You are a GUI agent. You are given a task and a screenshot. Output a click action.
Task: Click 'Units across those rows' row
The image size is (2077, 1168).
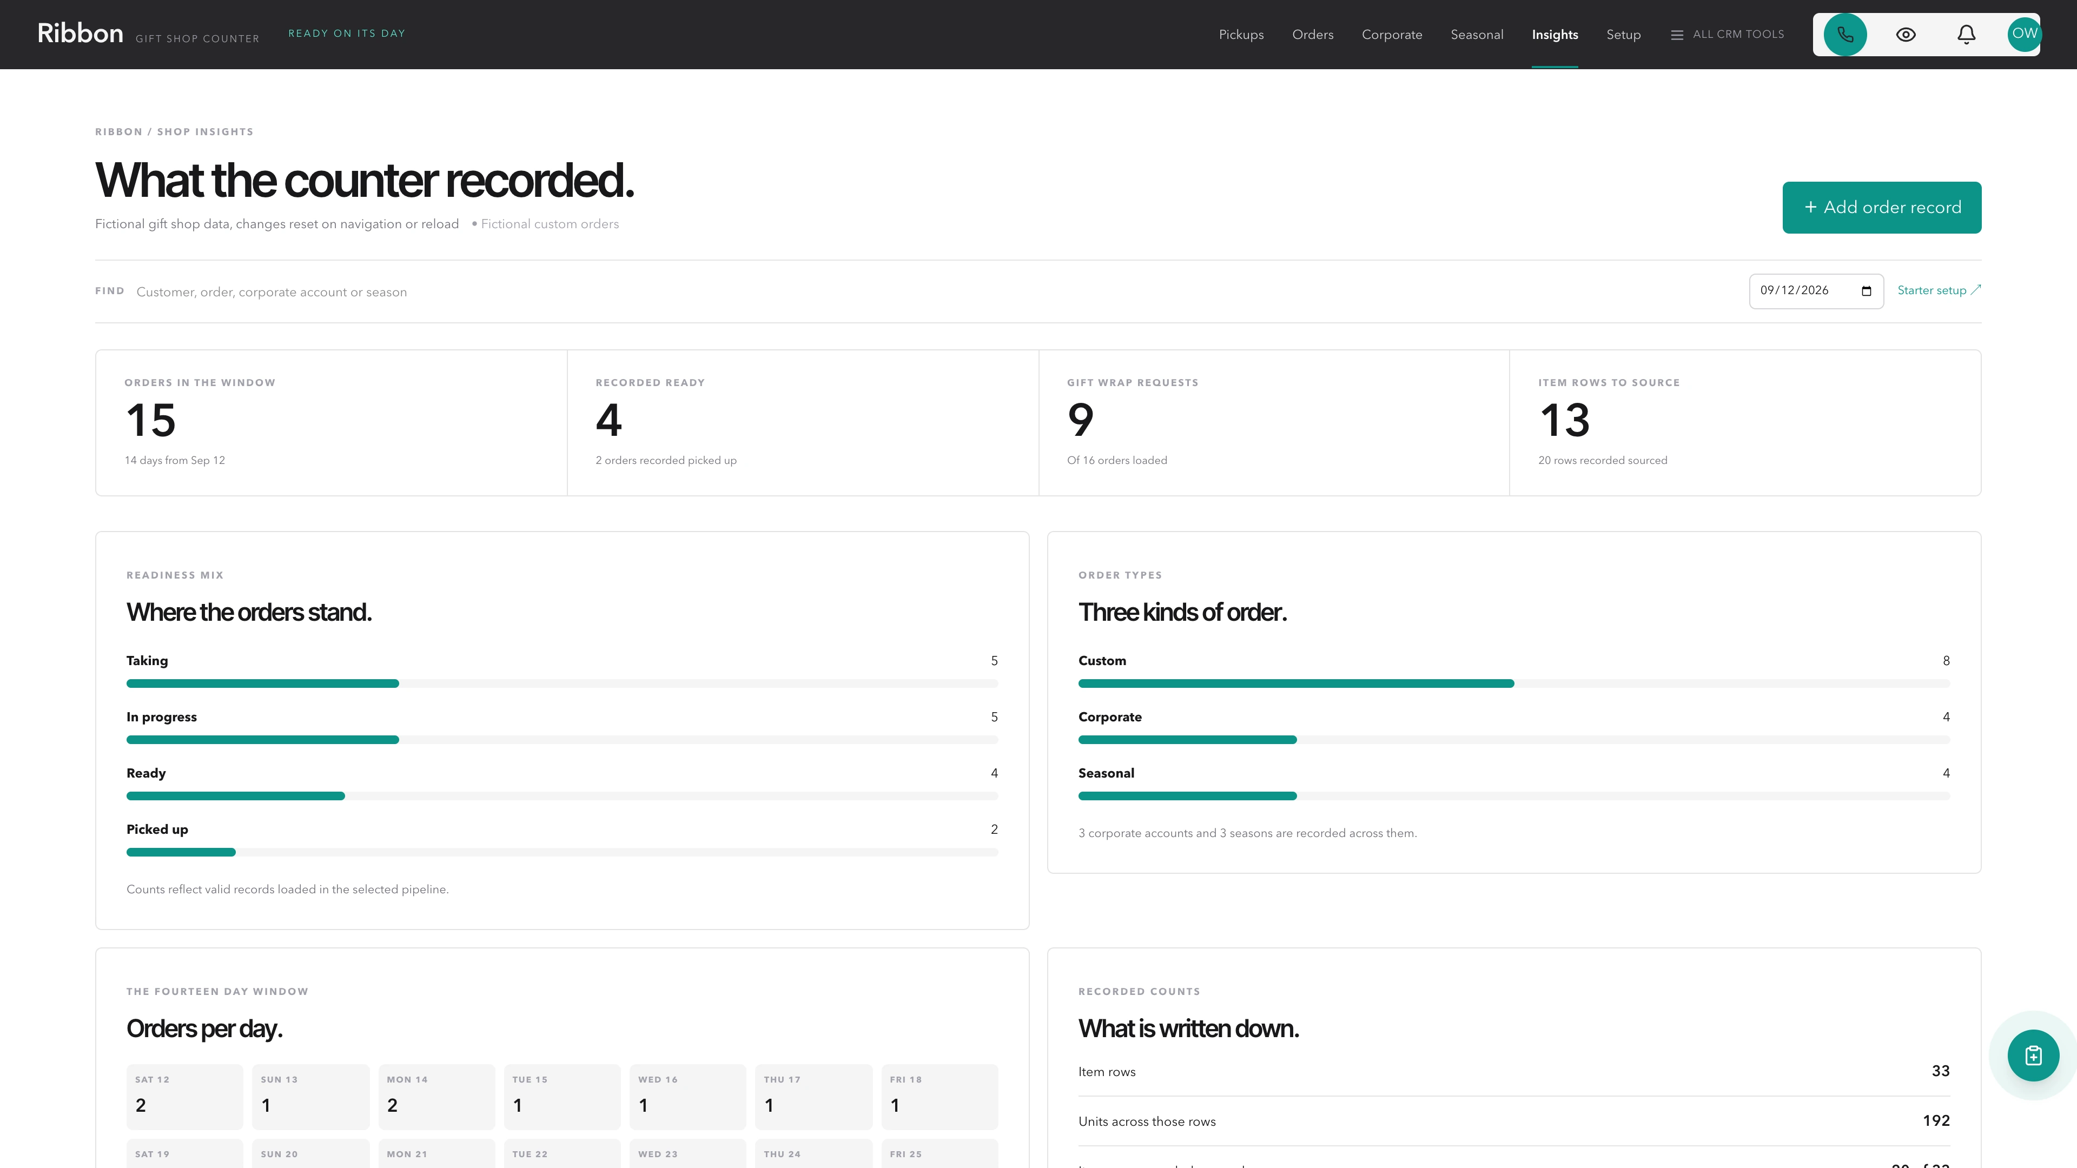[x=1513, y=1121]
